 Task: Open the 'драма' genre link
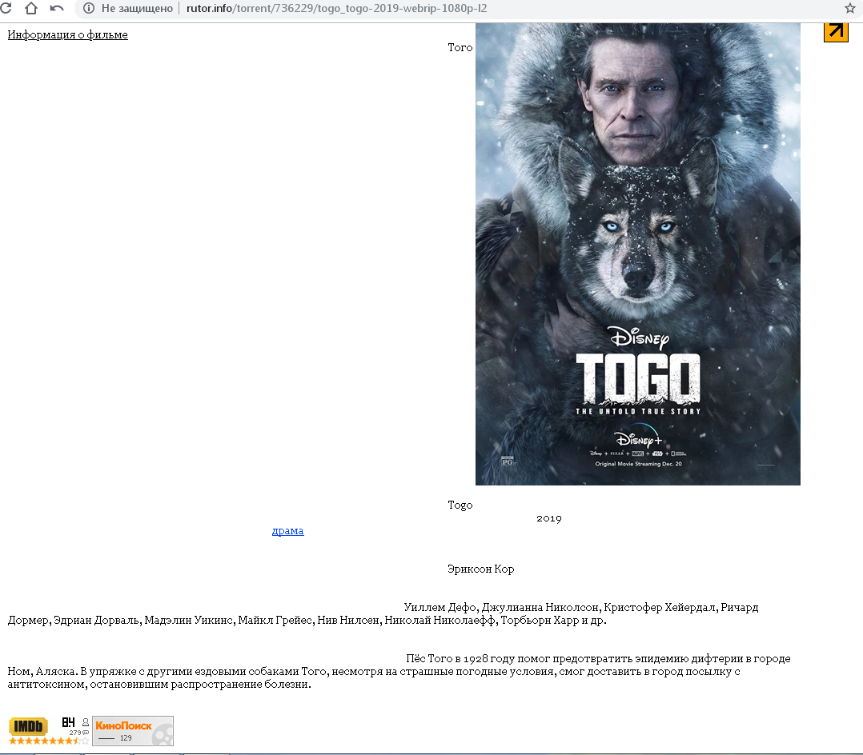tap(288, 530)
